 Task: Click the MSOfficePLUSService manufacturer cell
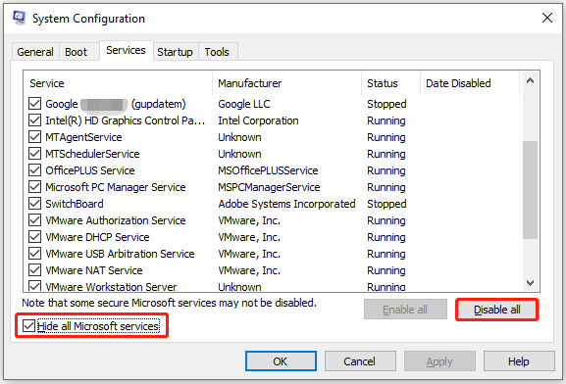tap(268, 170)
